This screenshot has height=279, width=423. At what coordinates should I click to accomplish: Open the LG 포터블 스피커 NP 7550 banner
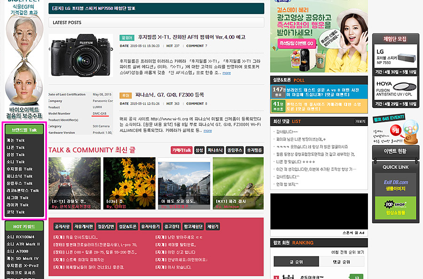click(x=396, y=56)
